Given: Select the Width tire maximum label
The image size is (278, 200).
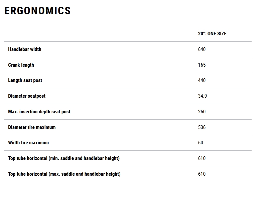Looking at the screenshot, I should pos(28,143).
